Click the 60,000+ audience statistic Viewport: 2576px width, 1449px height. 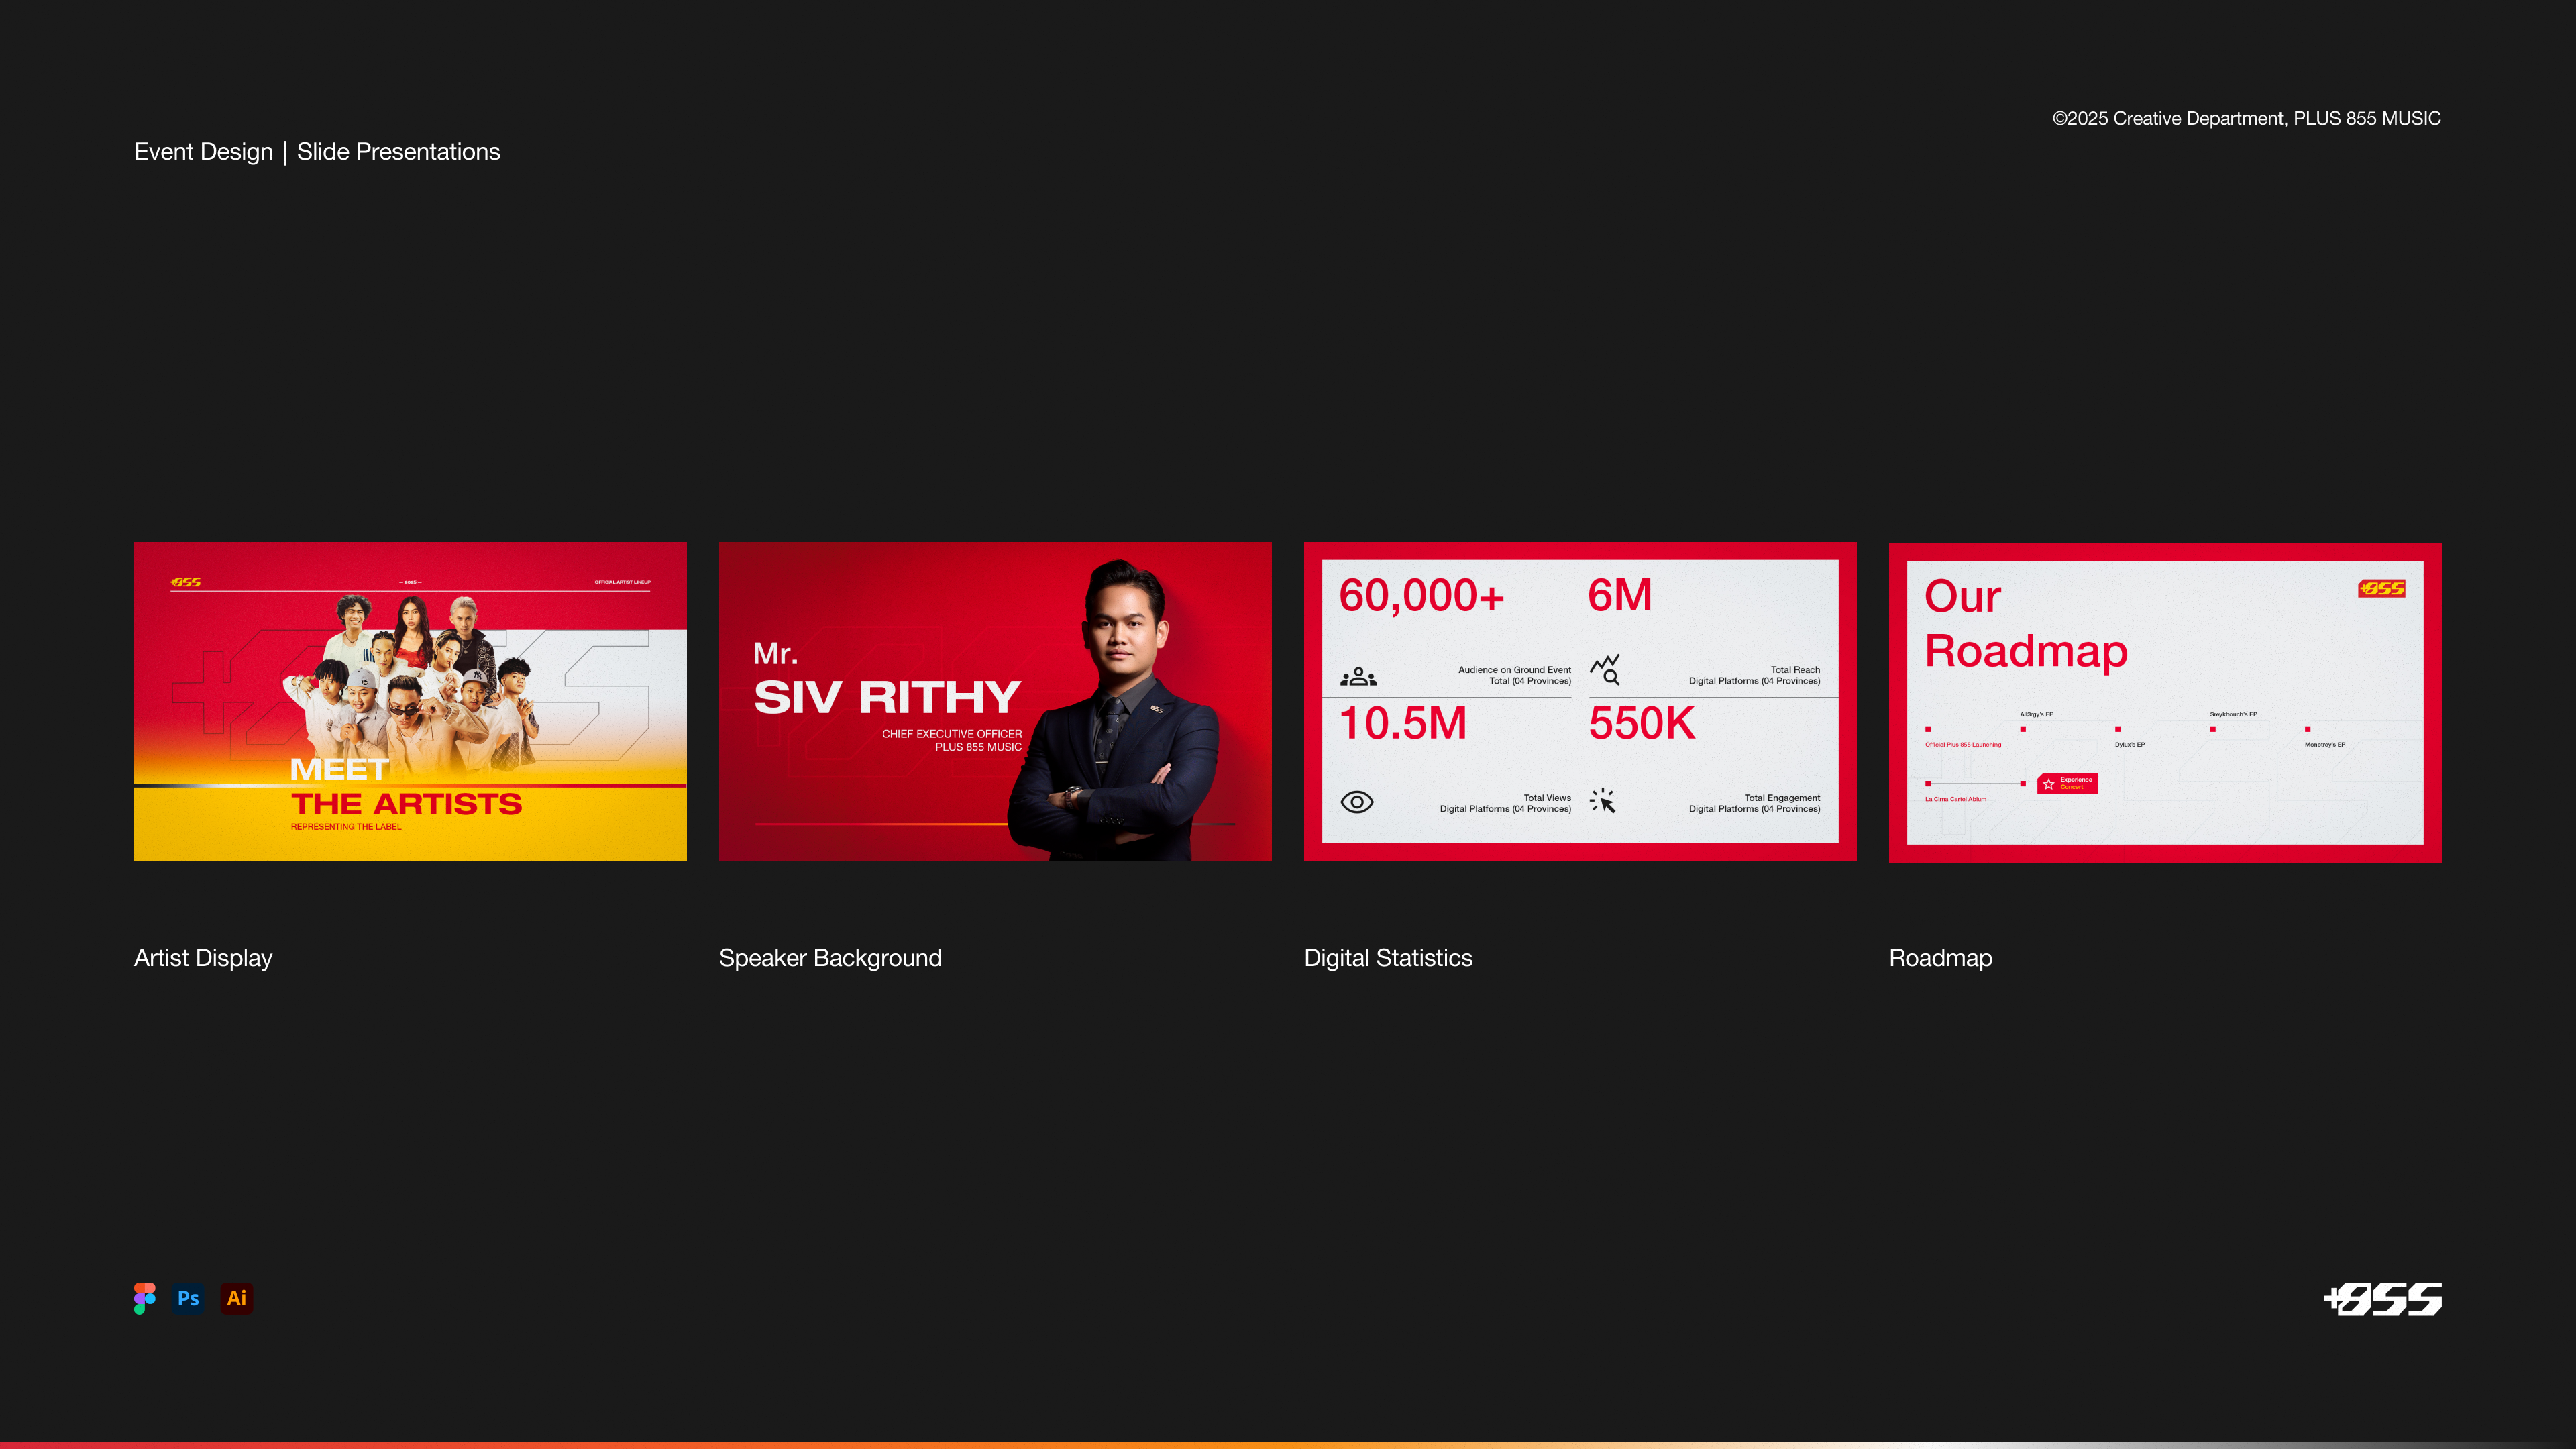[x=1421, y=596]
